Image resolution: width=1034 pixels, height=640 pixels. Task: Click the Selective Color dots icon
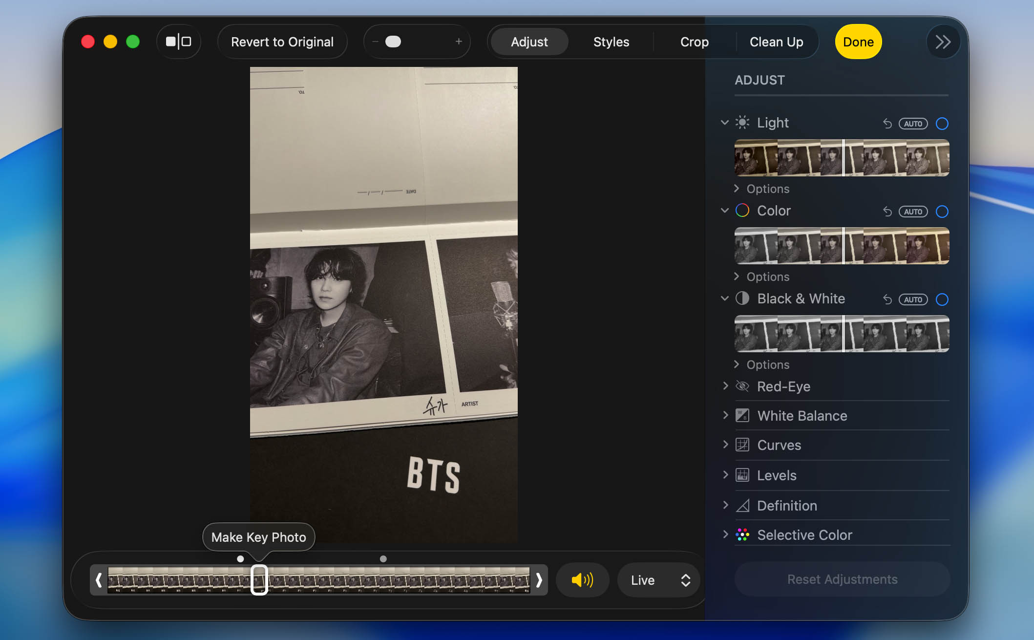click(742, 535)
